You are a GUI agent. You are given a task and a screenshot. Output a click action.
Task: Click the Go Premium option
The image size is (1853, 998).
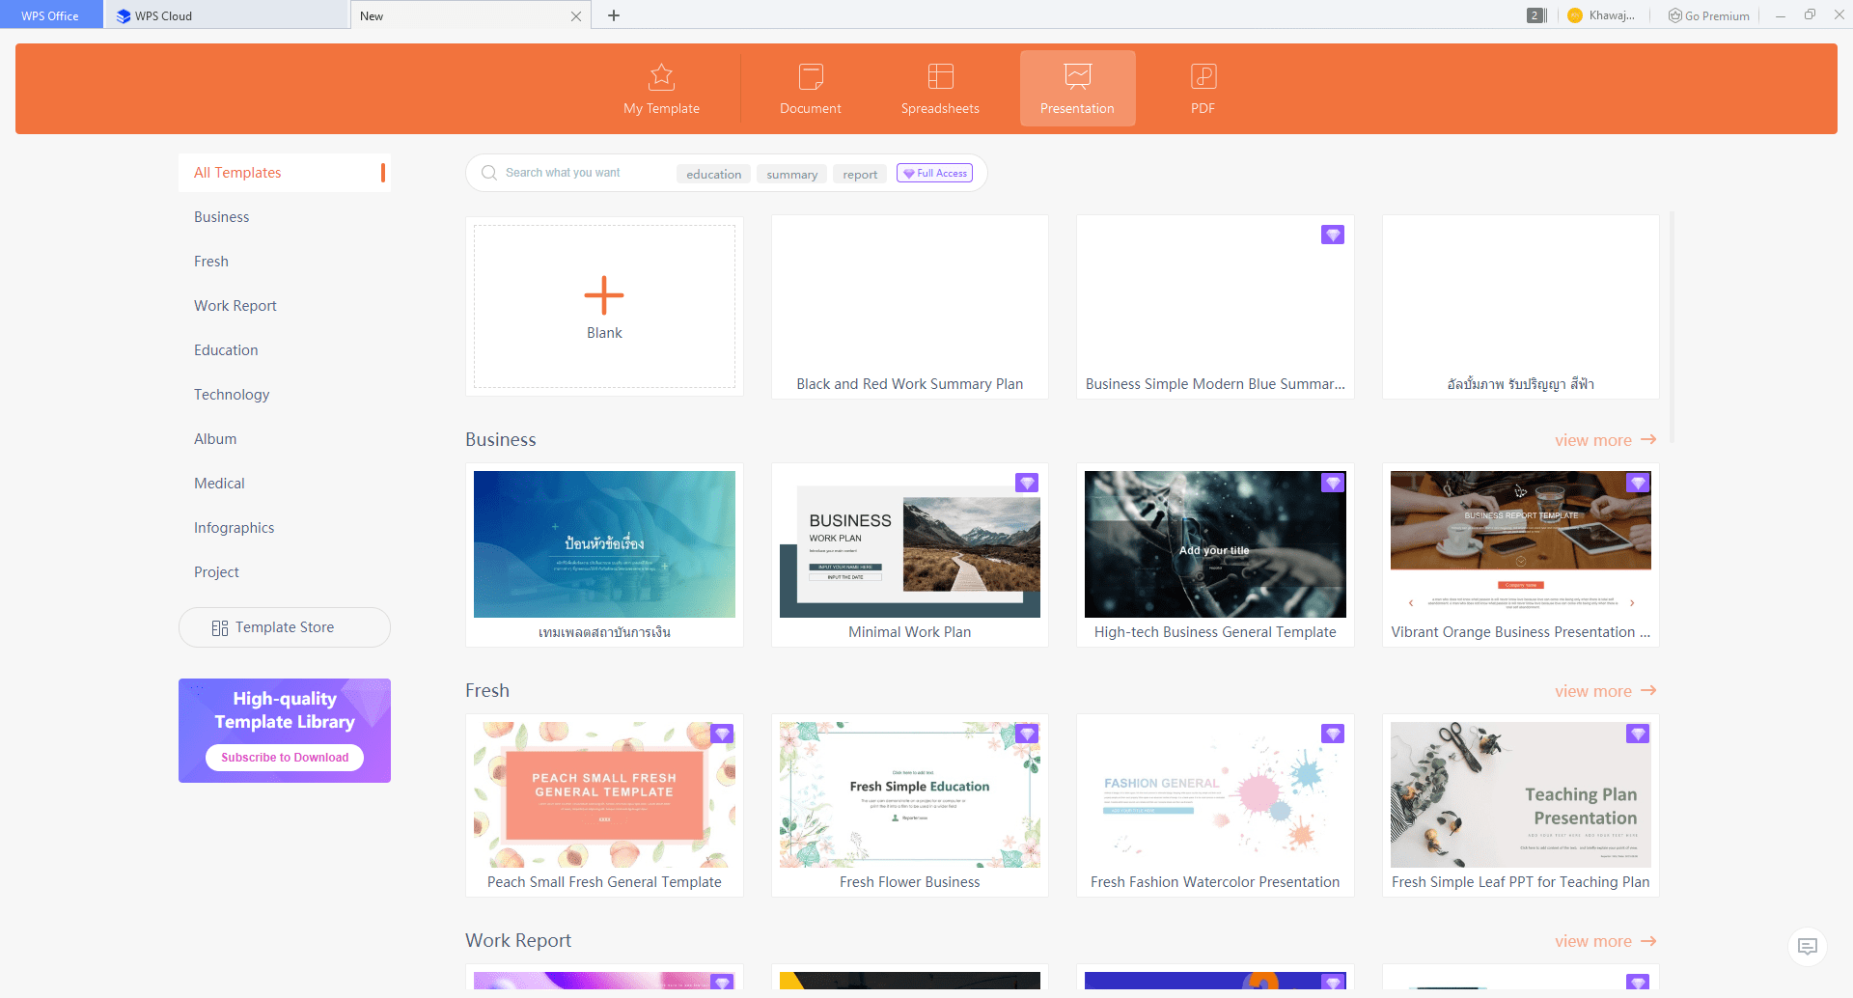pos(1708,14)
